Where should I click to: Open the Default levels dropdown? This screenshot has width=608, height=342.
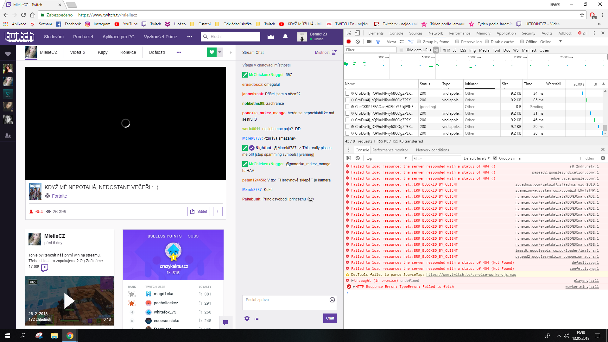[477, 158]
